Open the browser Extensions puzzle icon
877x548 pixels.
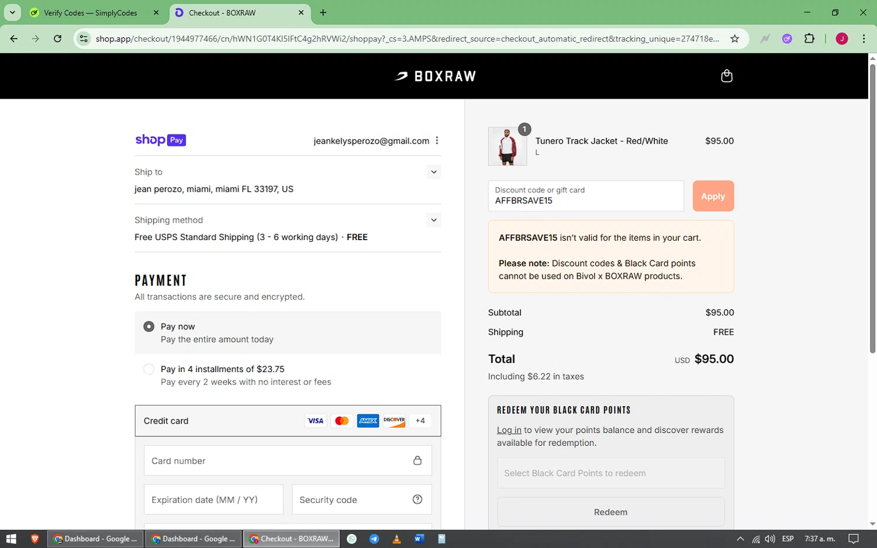coord(809,39)
